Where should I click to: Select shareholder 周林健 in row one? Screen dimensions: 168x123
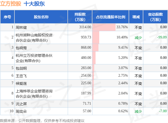[21, 27]
